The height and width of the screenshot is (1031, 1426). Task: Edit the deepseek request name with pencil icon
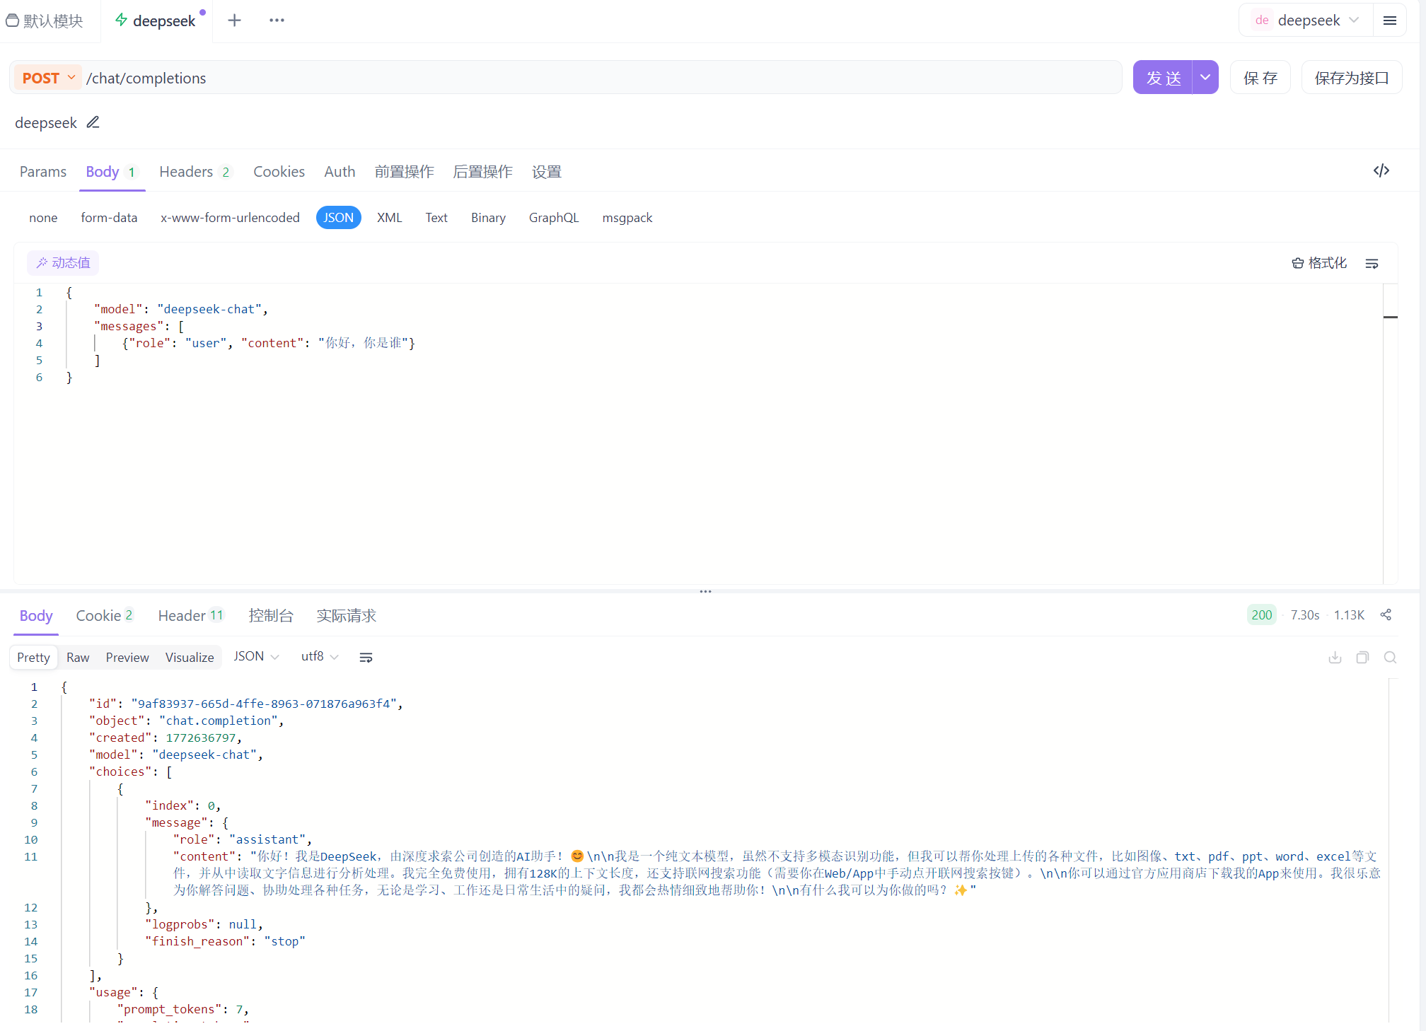(x=93, y=122)
